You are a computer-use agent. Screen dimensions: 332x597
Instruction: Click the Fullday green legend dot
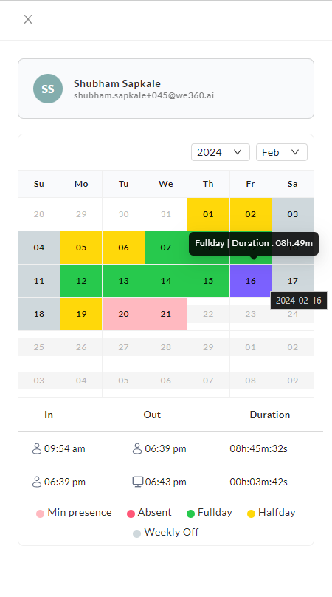[190, 514]
